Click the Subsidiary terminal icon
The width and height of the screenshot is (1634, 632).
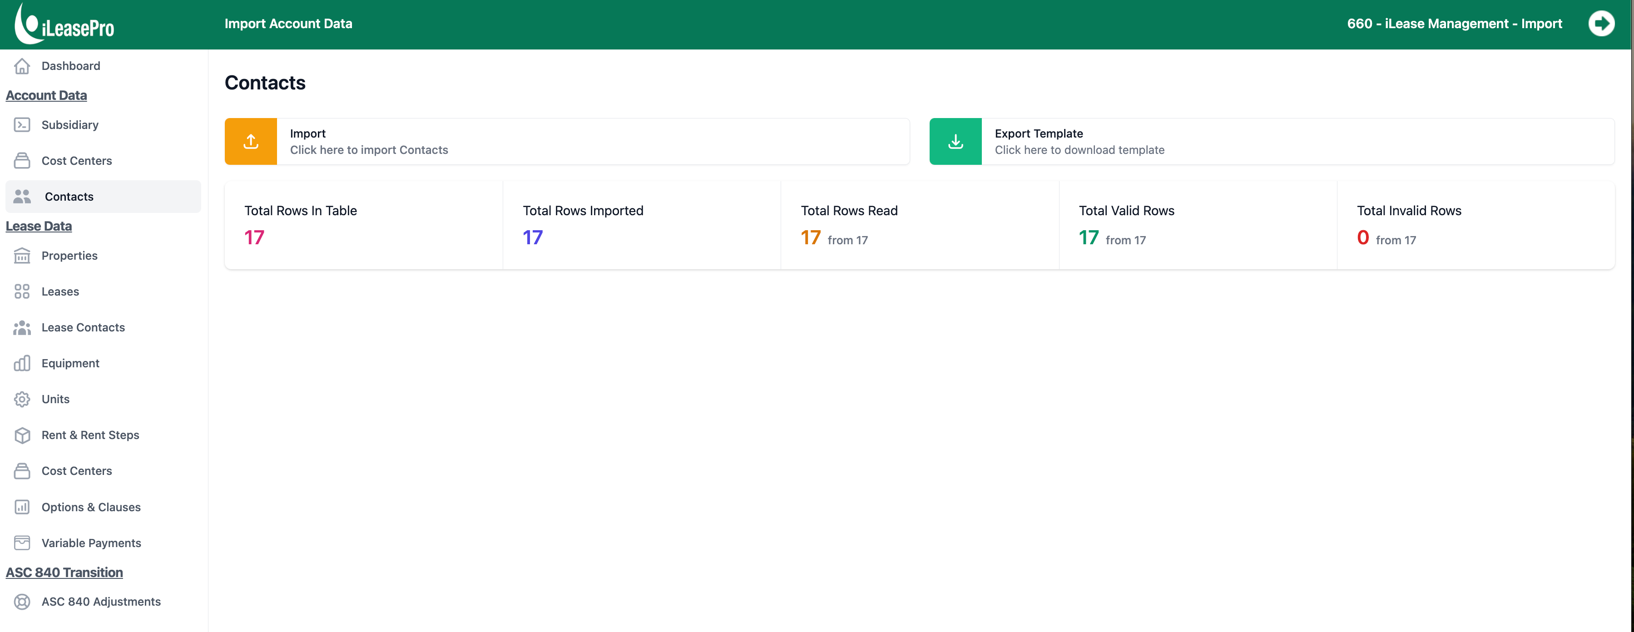[x=22, y=125]
